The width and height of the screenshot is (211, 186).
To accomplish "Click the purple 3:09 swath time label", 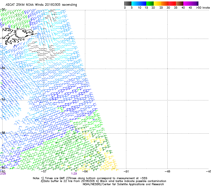I will [x=3, y=174].
